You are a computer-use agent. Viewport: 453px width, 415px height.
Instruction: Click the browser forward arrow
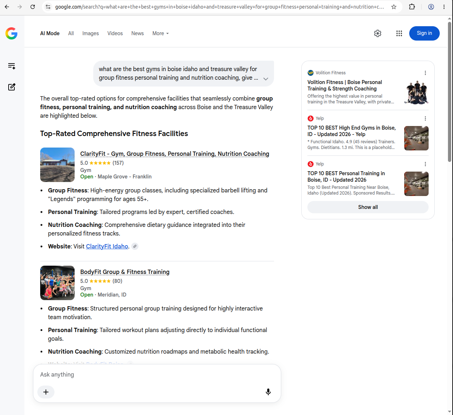point(20,7)
